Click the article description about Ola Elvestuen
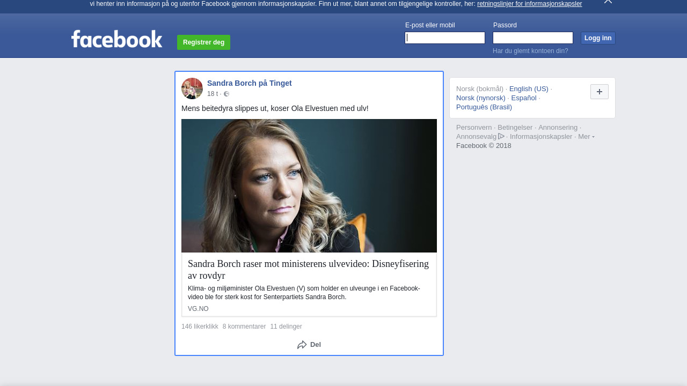Screen dimensions: 687x386 (x=304, y=293)
